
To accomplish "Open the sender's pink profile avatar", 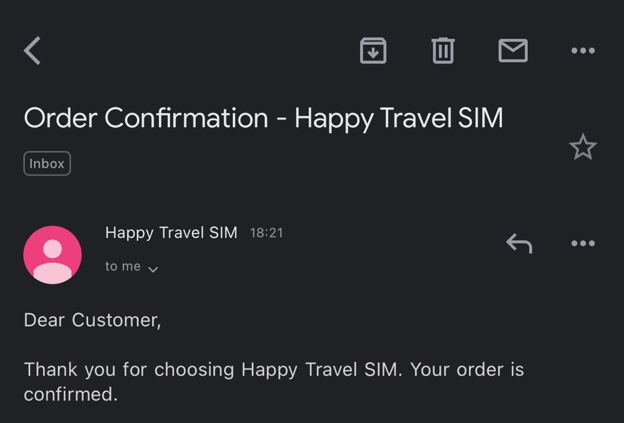I will coord(53,255).
